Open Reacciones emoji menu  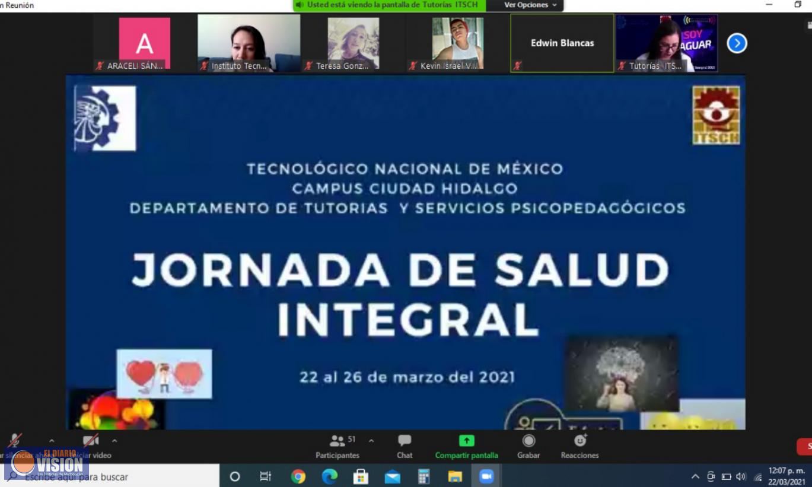(579, 446)
